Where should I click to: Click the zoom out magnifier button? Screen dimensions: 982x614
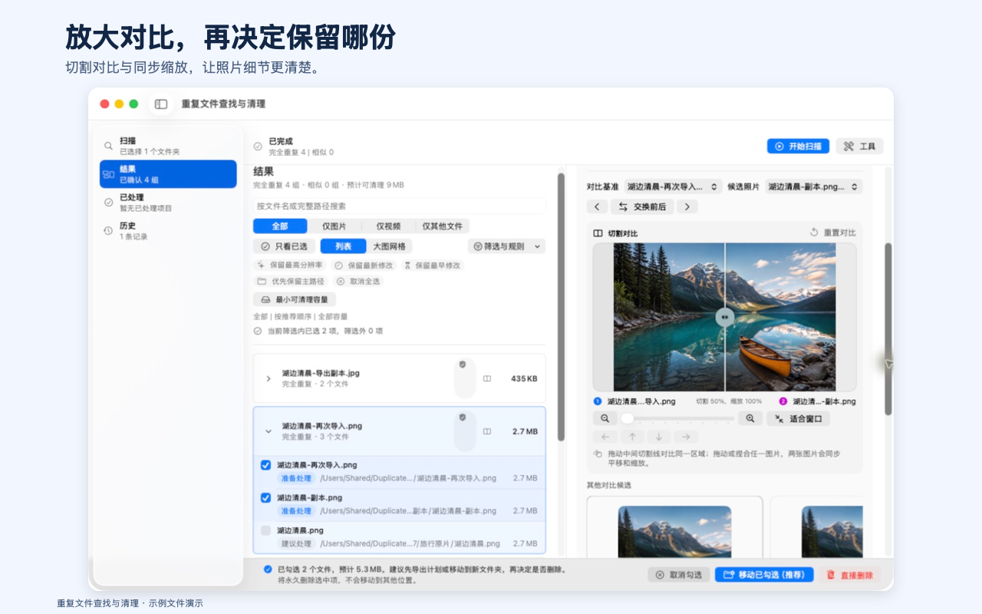[605, 418]
